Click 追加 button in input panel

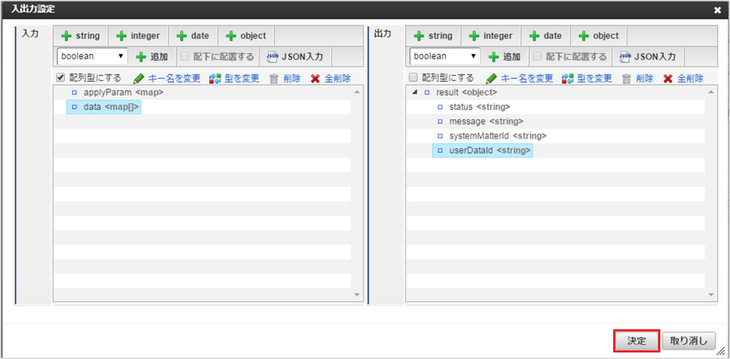point(152,57)
